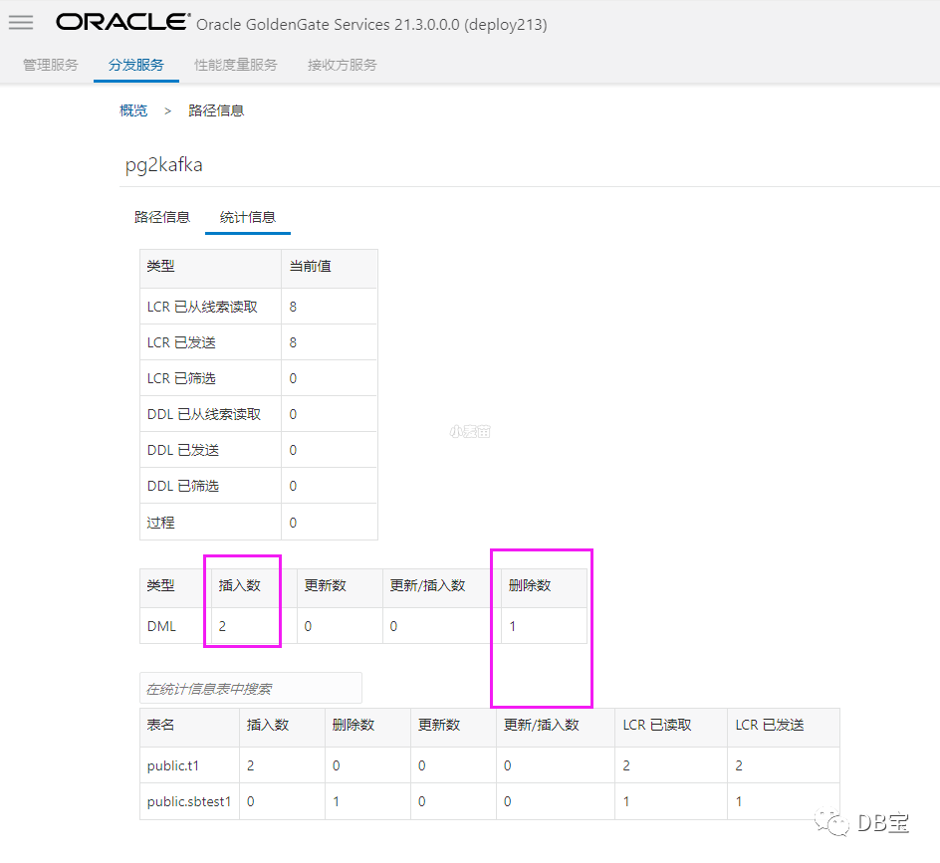The width and height of the screenshot is (940, 863).
Task: Go to 接收方服务 tab
Action: pos(342,65)
